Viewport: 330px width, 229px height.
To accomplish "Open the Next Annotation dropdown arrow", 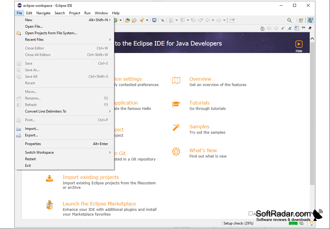I will click(x=176, y=20).
